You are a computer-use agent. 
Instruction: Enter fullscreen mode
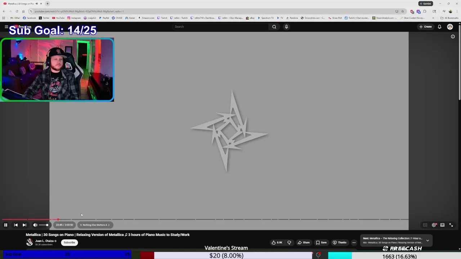pos(451,225)
